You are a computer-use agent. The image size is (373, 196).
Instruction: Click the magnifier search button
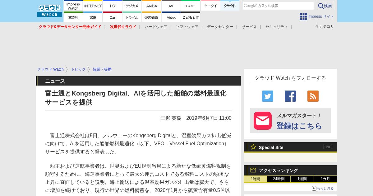tap(325, 6)
